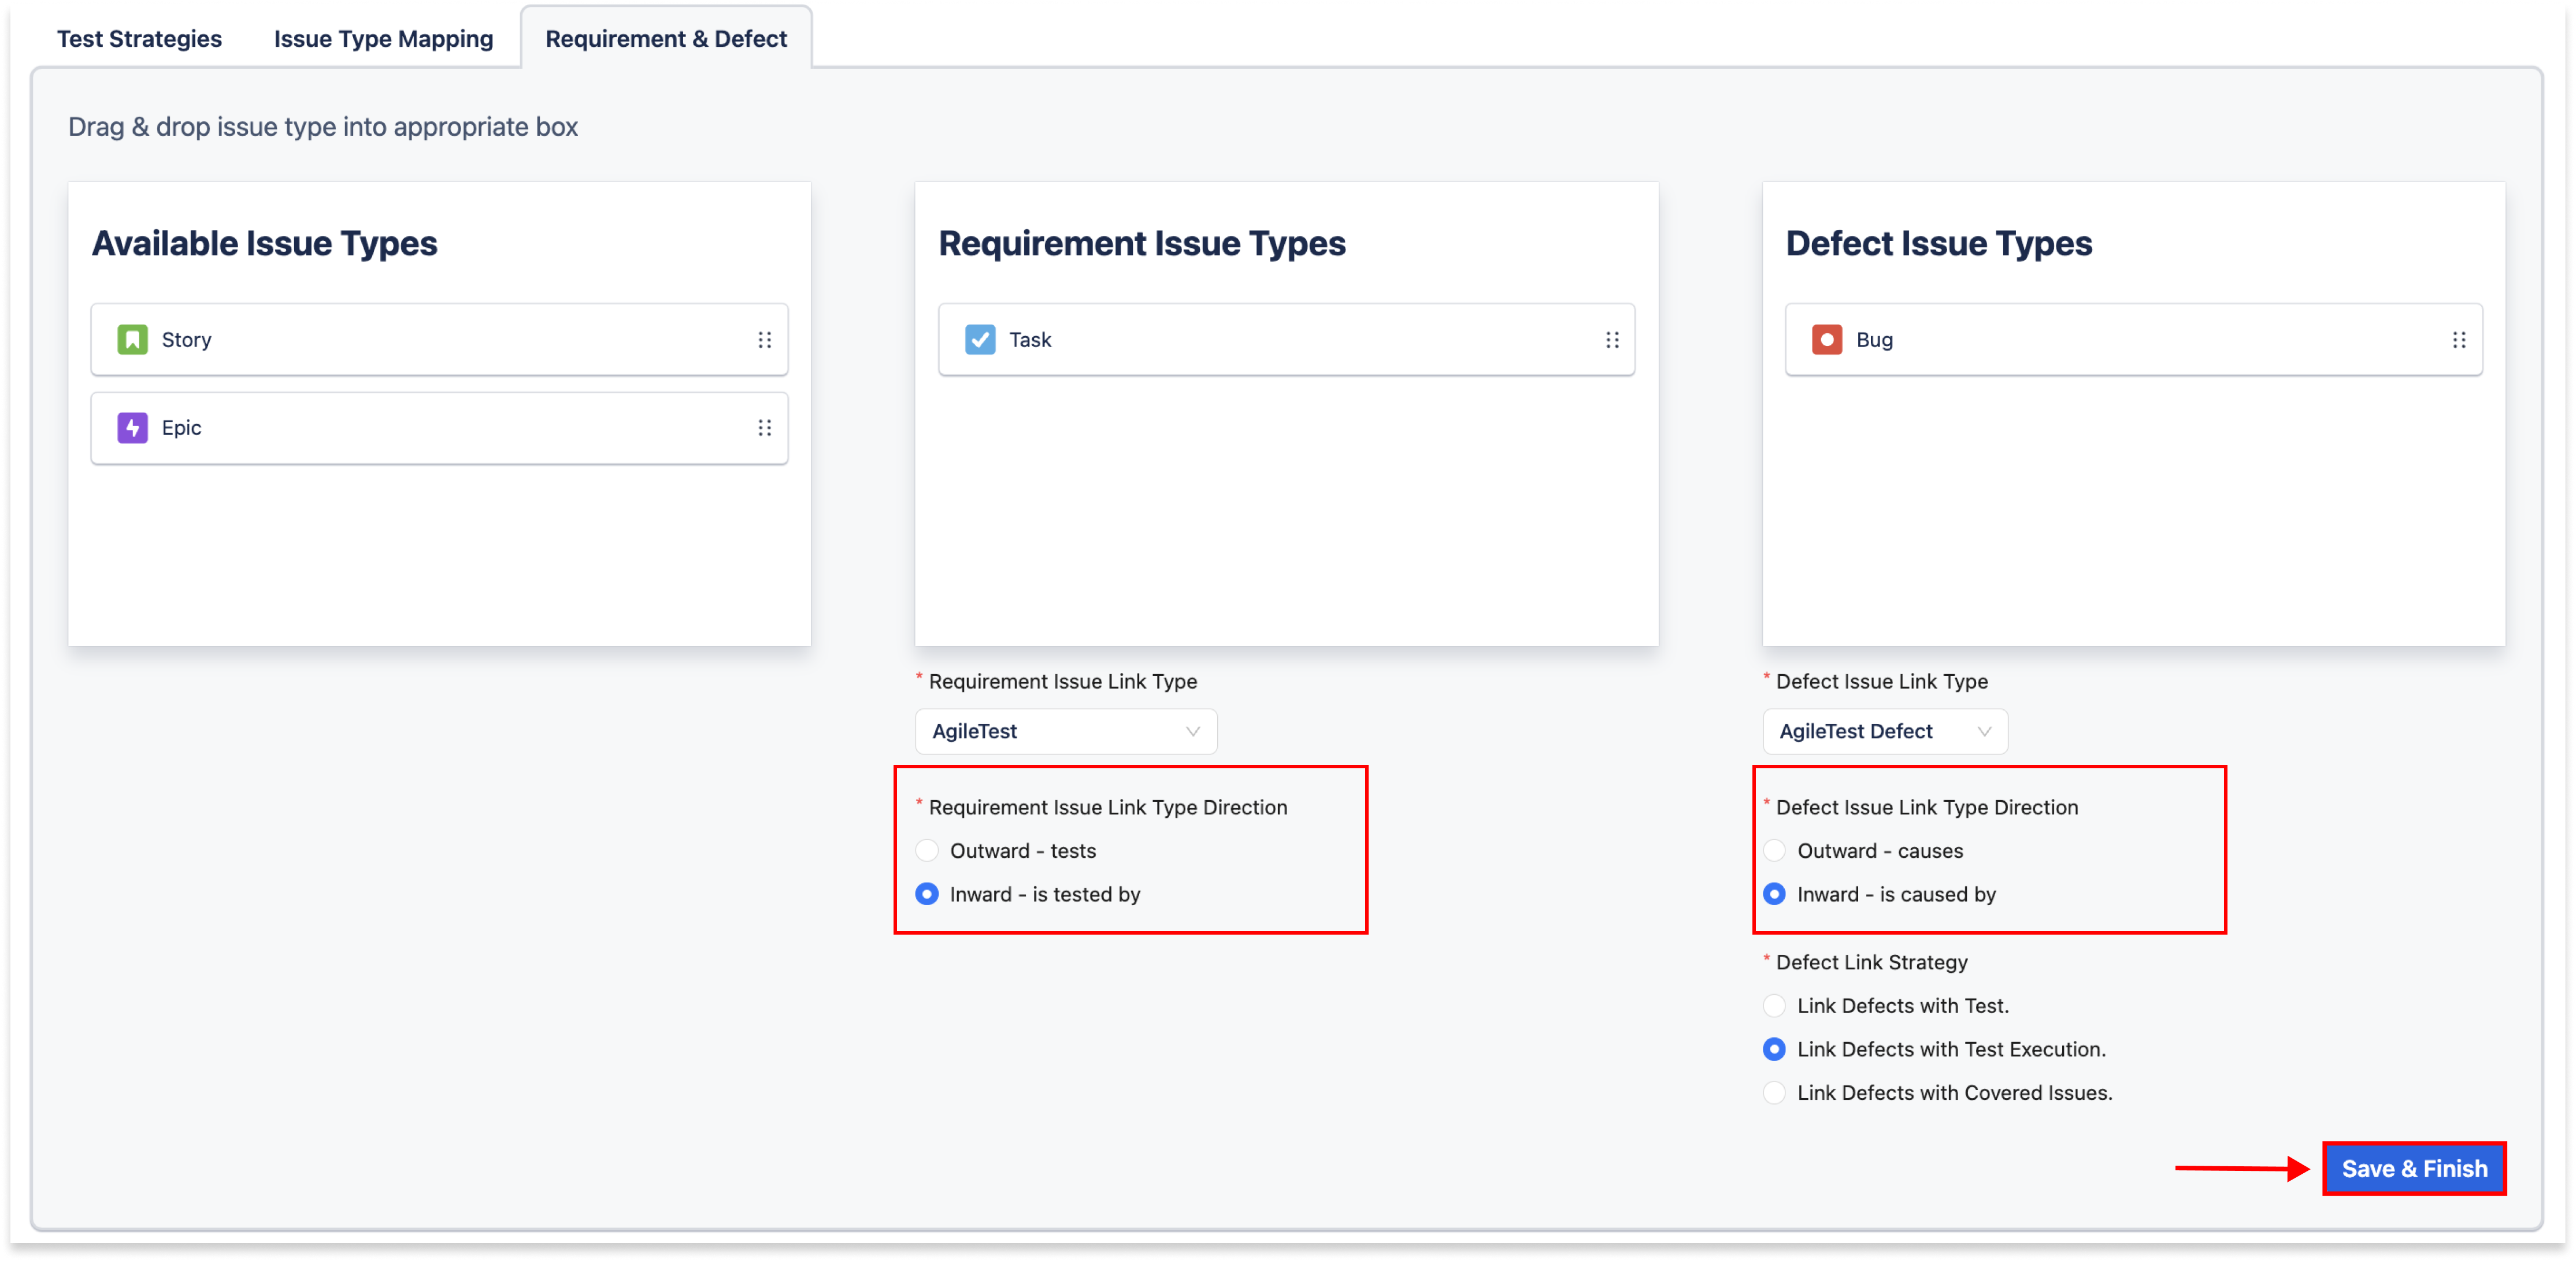This screenshot has width=2576, height=1261.
Task: Grab the drag handle on the Story card
Action: 764,340
